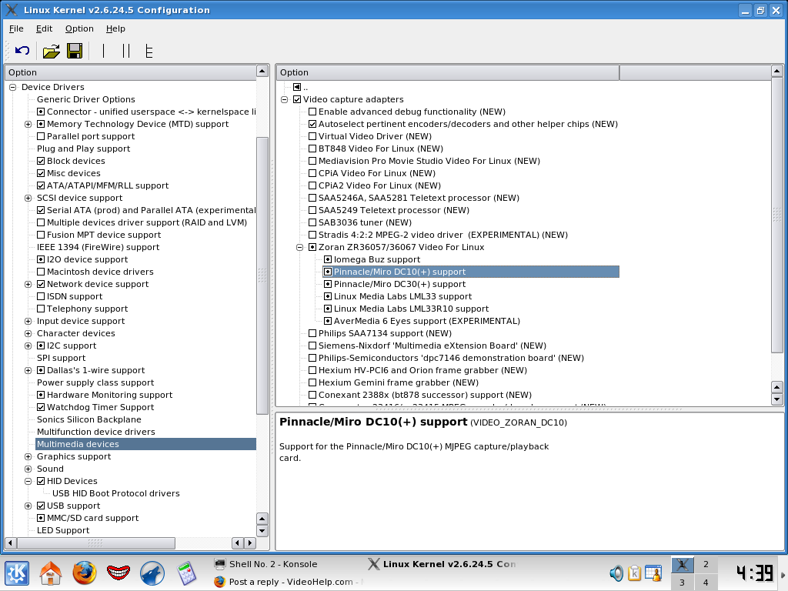Viewport: 788px width, 591px height.
Task: Open the Klipper clipboard tray icon
Action: [x=634, y=573]
